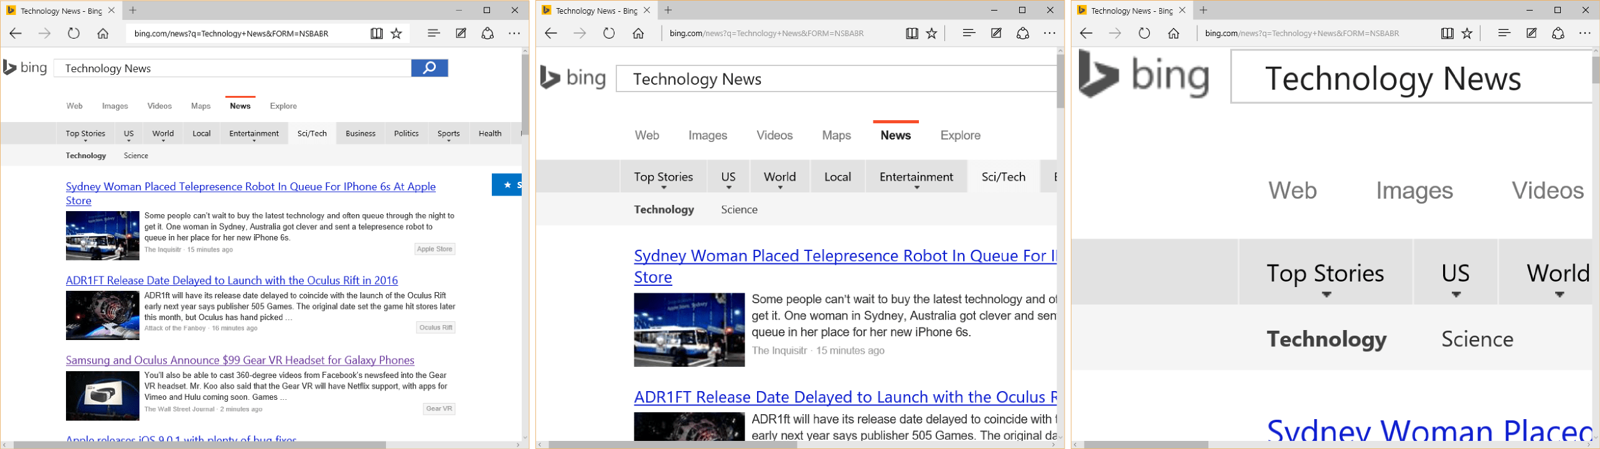Refresh the page in the left window

(73, 34)
